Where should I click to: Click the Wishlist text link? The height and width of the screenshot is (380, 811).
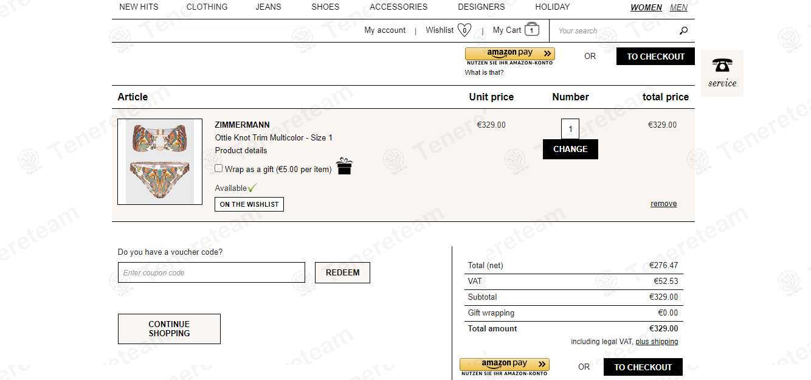(440, 30)
